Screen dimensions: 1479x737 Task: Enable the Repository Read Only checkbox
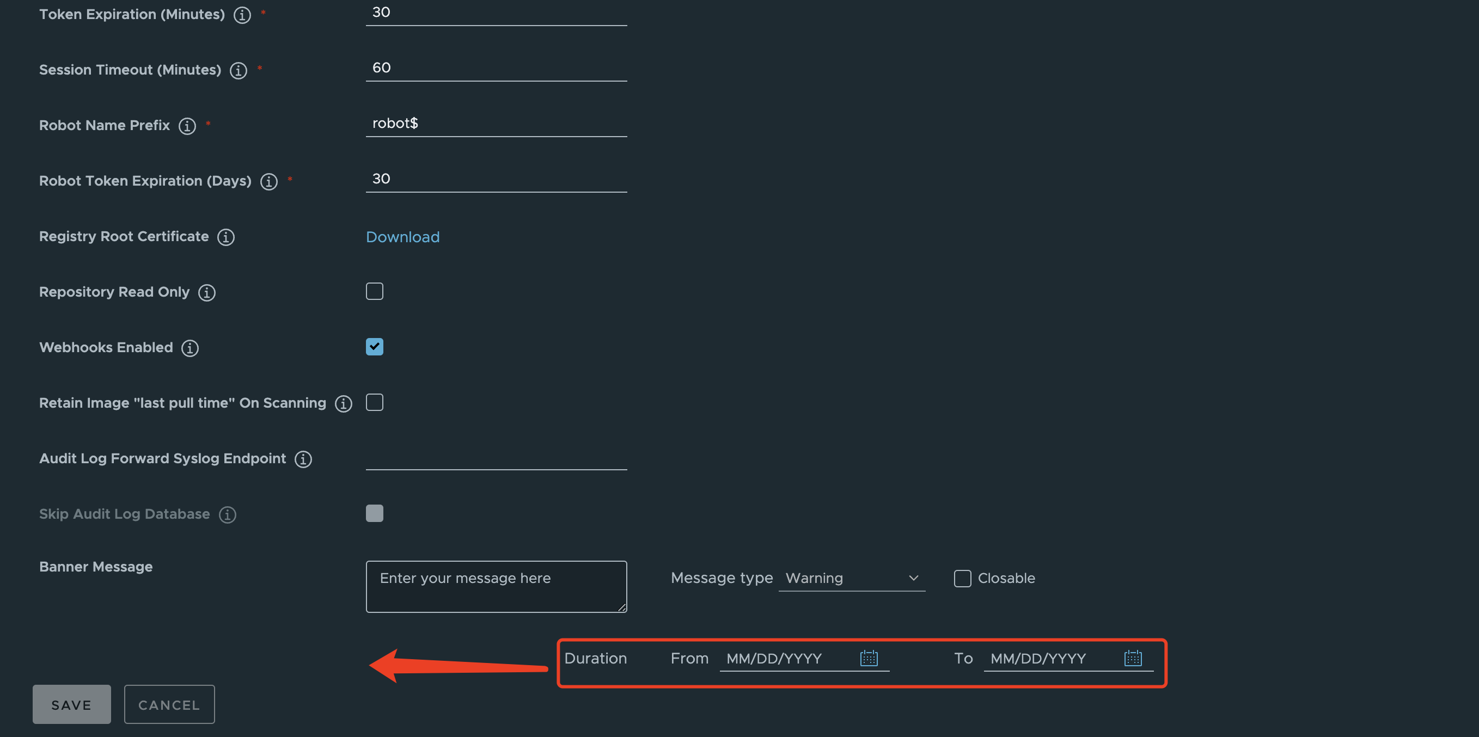[374, 291]
